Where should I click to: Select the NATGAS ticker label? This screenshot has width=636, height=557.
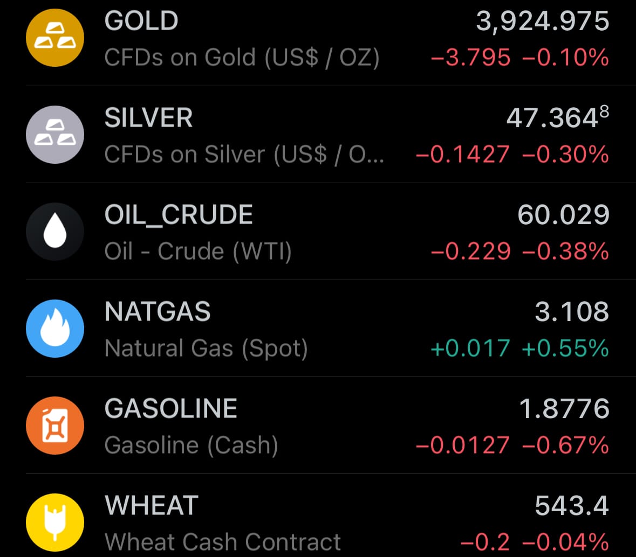click(158, 312)
